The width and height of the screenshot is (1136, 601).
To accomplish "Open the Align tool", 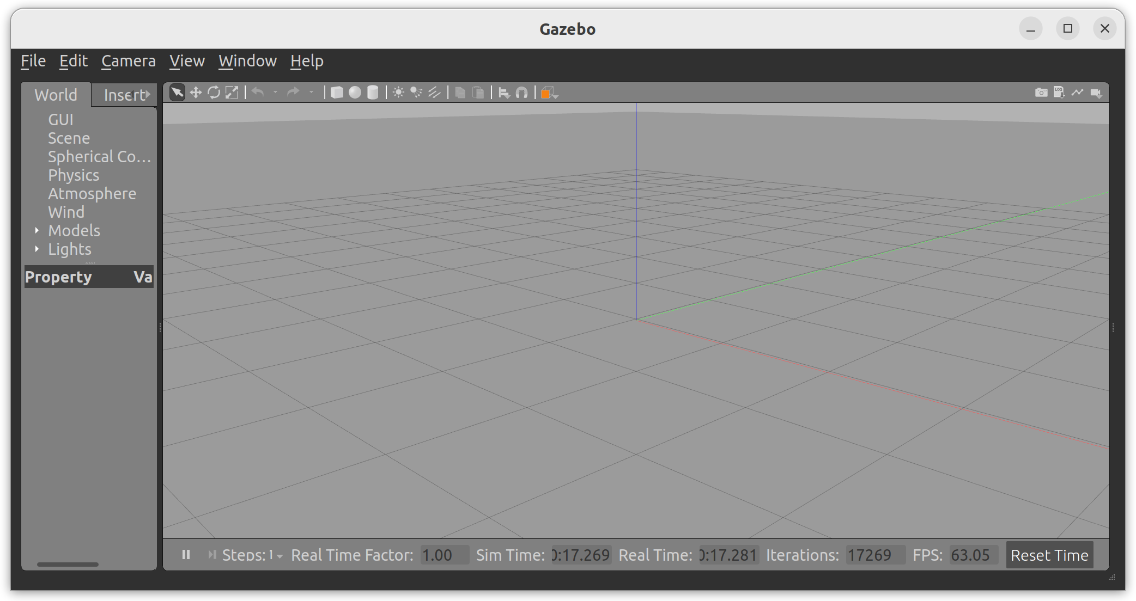I will [505, 93].
